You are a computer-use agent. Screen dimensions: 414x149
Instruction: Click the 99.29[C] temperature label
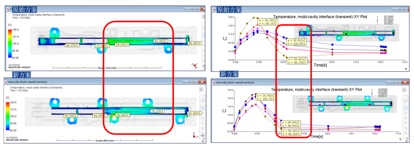122,44
